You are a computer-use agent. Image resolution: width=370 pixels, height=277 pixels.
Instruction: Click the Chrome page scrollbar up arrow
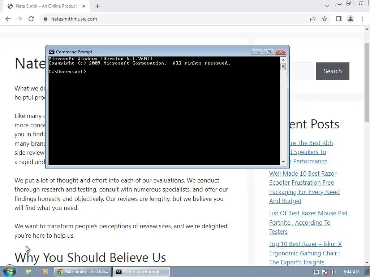pos(367,29)
